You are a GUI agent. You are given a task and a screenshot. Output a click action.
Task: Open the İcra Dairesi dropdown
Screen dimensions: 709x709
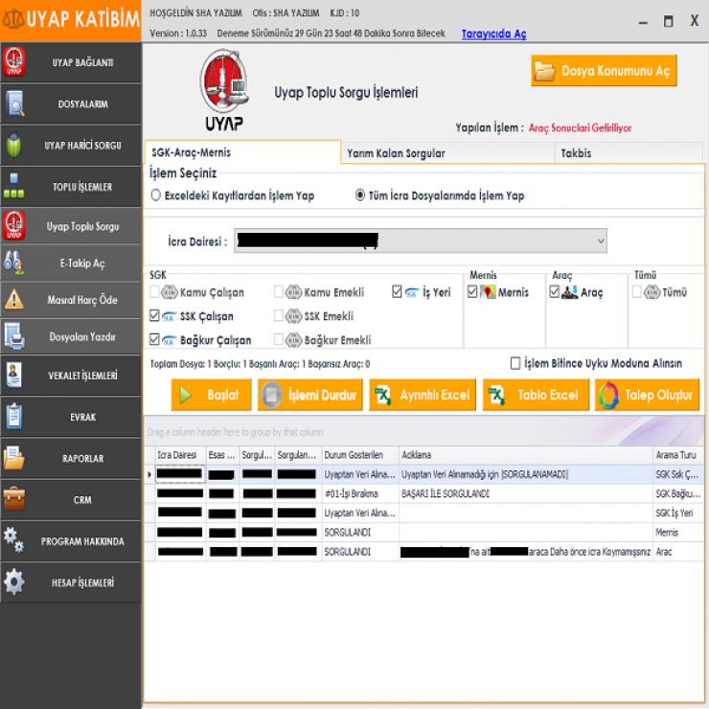(421, 240)
